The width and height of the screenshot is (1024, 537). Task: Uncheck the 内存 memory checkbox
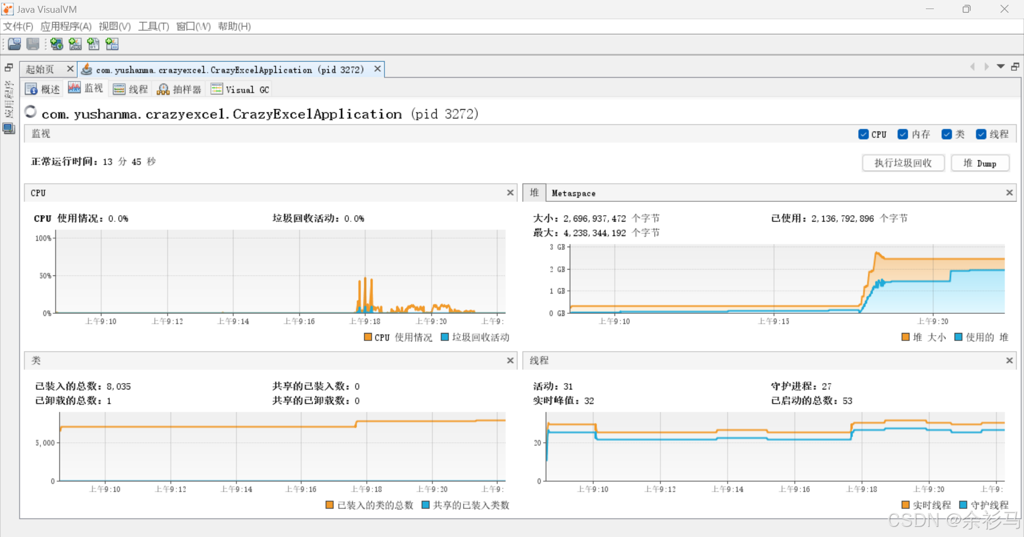(x=903, y=134)
